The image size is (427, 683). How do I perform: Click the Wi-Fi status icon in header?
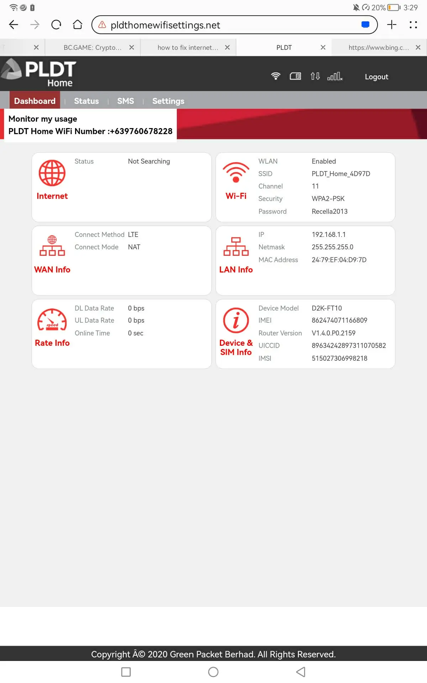pos(276,76)
